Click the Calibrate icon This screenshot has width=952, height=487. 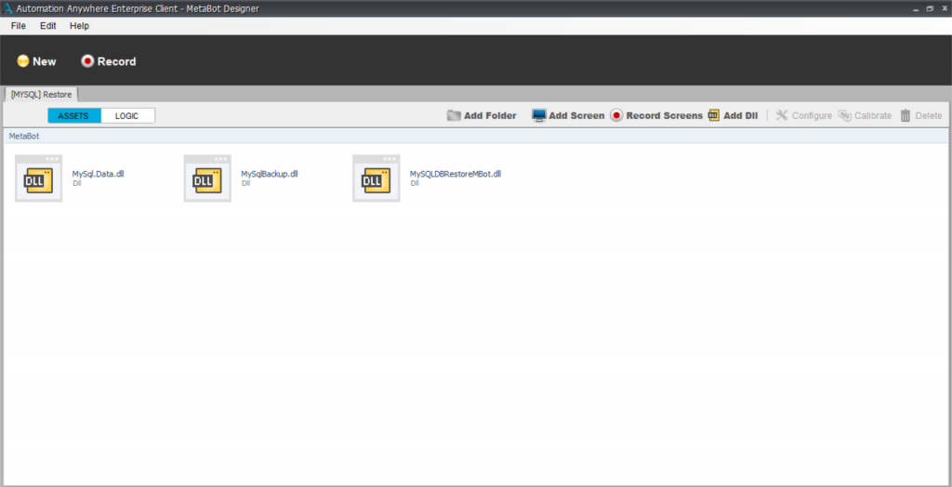tap(845, 115)
